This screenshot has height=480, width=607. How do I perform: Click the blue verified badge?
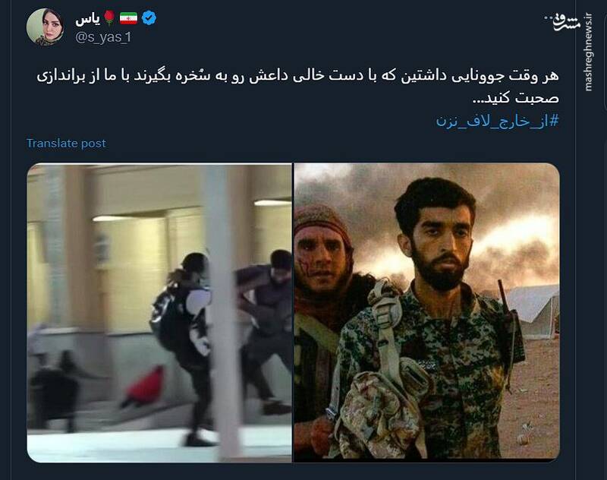tap(149, 17)
